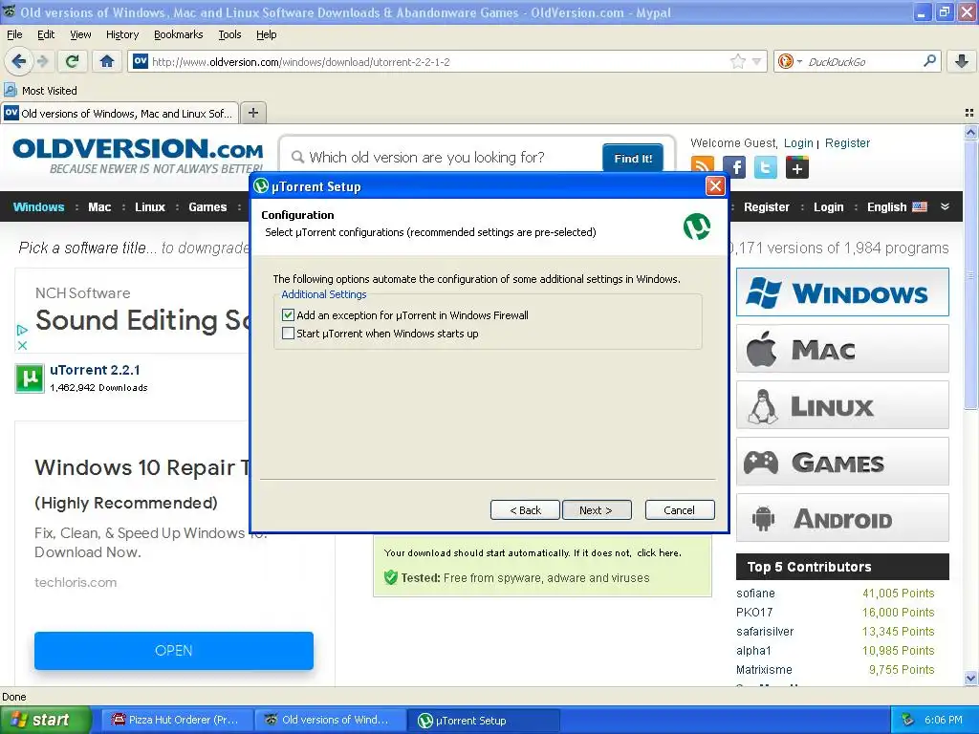The height and width of the screenshot is (734, 979).
Task: Open the bookmark star dropdown arrow
Action: (757, 61)
